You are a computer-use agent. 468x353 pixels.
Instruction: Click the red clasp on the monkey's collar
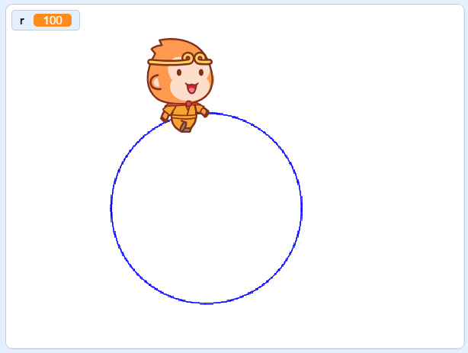point(188,104)
